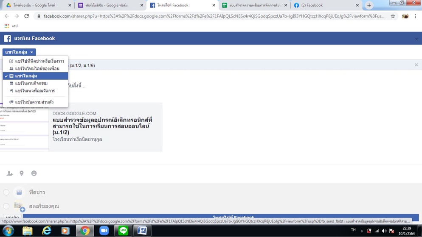This screenshot has width=422, height=237.
Task: Open the volume speaker tray icon
Action: [x=384, y=231]
